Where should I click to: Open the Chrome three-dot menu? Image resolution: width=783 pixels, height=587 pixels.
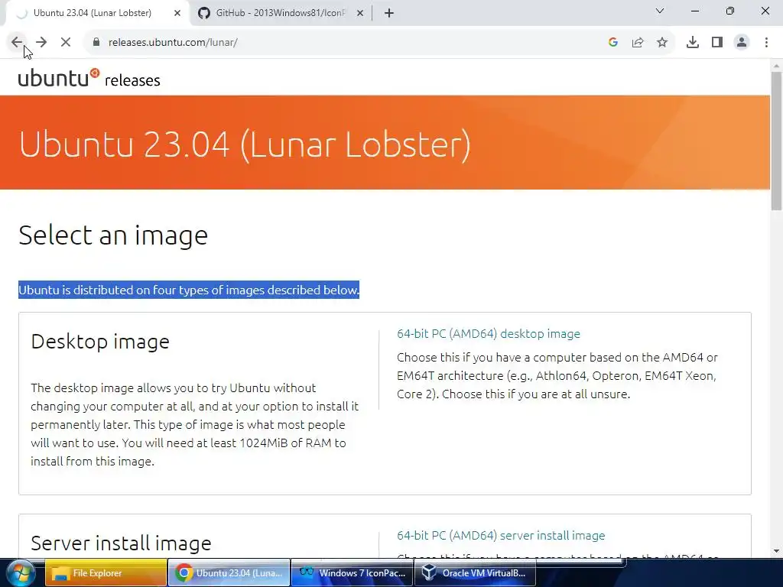tap(766, 43)
